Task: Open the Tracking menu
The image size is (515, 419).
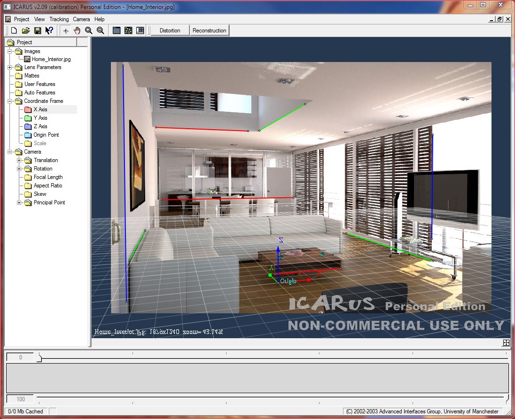Action: [59, 19]
